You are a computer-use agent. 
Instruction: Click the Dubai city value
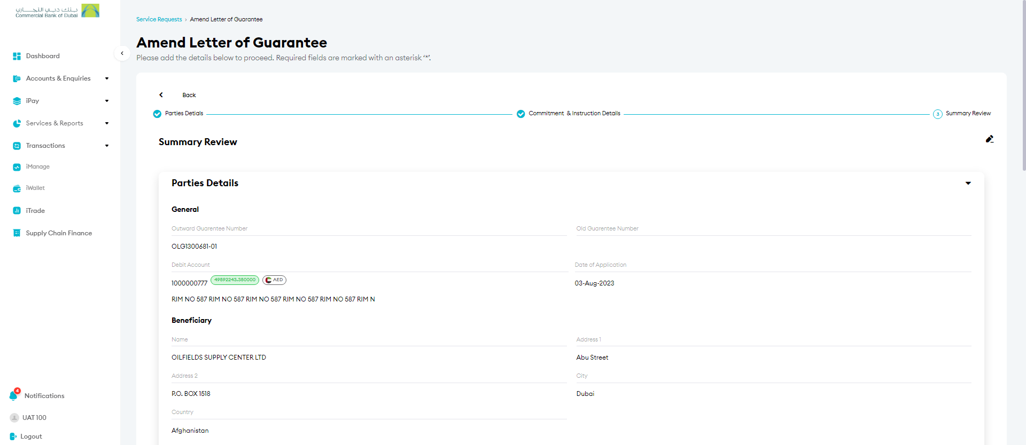tap(585, 394)
